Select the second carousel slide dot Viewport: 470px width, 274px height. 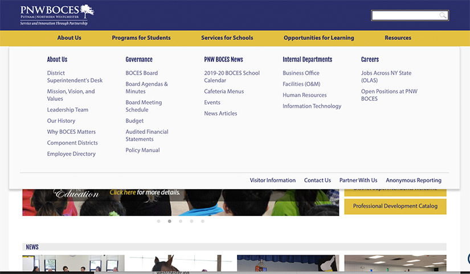click(169, 221)
